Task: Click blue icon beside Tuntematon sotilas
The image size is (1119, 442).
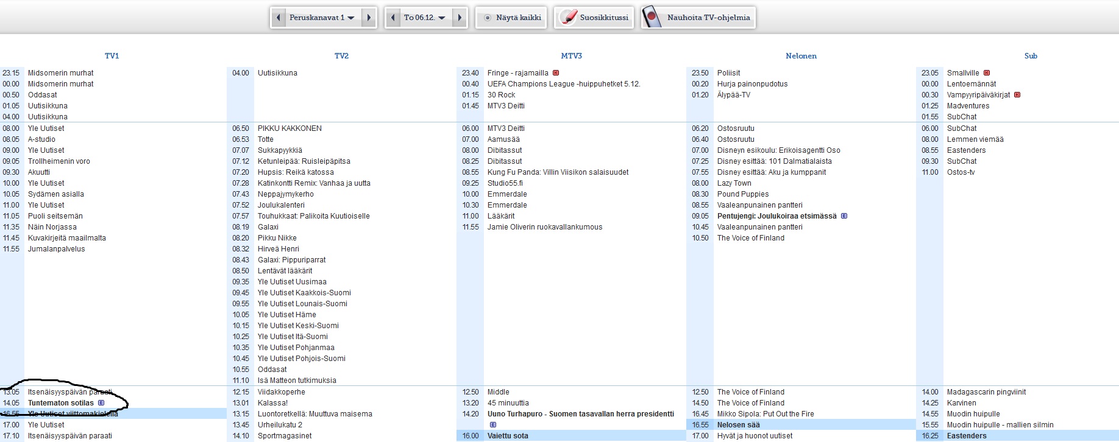Action: pos(101,403)
